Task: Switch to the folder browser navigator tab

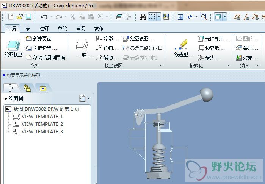Action: coord(27,88)
